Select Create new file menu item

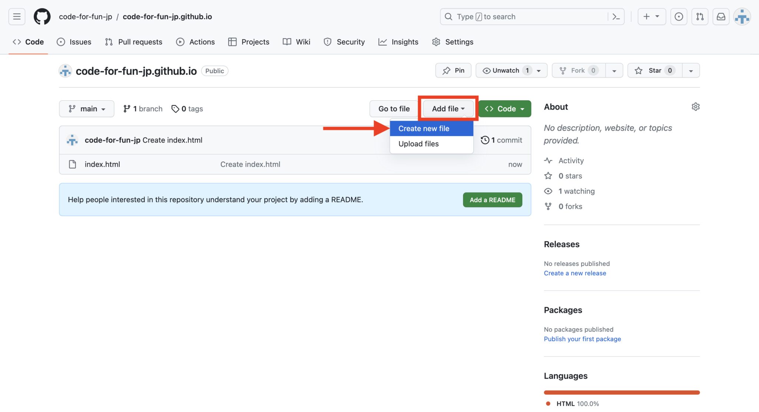pyautogui.click(x=424, y=128)
